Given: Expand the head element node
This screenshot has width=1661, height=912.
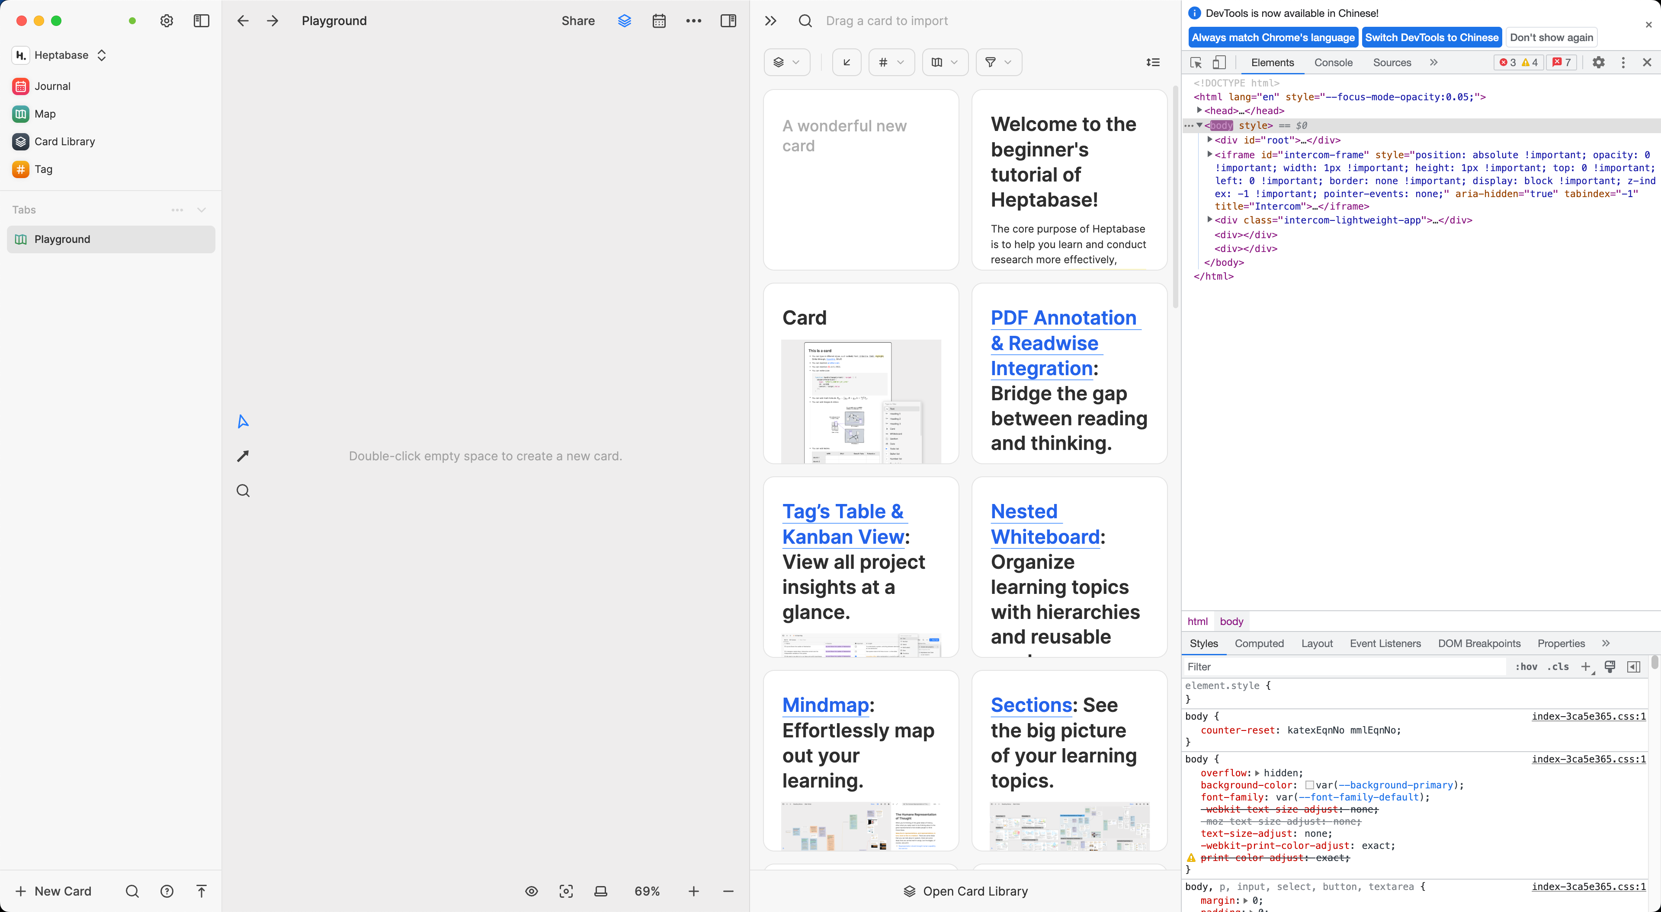Looking at the screenshot, I should pos(1199,110).
